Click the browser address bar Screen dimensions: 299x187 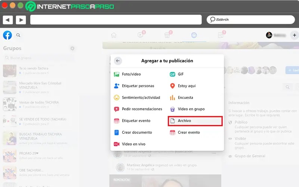point(116,20)
